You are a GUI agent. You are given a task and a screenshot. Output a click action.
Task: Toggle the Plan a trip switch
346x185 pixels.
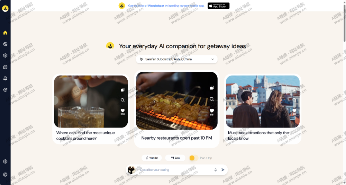point(193,158)
